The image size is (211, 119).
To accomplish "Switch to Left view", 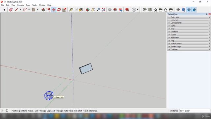I will pyautogui.click(x=171, y=10).
